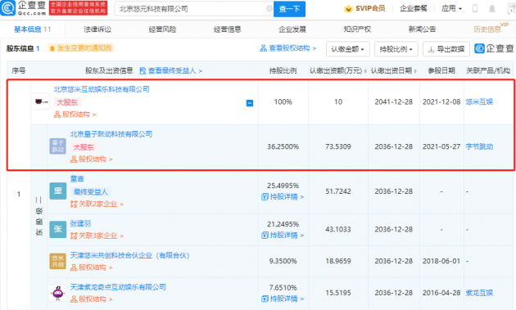Click the 张 avatar icon
516x310 pixels.
pyautogui.click(x=57, y=229)
